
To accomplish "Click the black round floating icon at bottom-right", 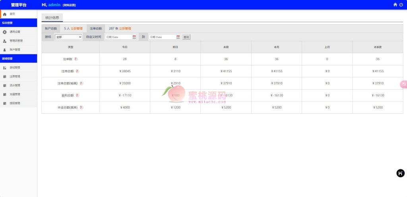I will 401,173.
